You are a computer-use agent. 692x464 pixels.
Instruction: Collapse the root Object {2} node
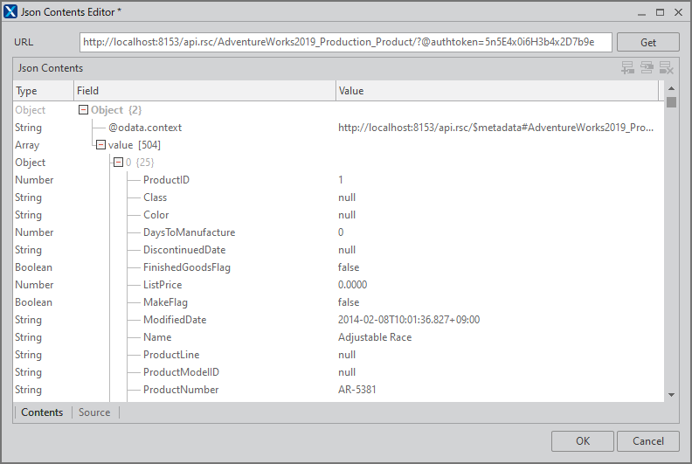[83, 110]
